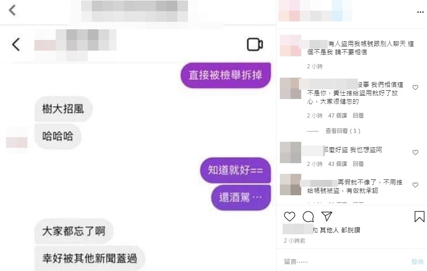Open comments with the speech bubble icon
The width and height of the screenshot is (427, 271).
(x=308, y=217)
